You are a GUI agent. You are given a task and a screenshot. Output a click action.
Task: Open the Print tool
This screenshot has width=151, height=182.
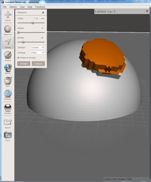click(8, 136)
